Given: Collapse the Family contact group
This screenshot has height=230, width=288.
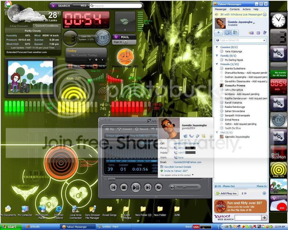Looking at the screenshot, I should click(217, 56).
